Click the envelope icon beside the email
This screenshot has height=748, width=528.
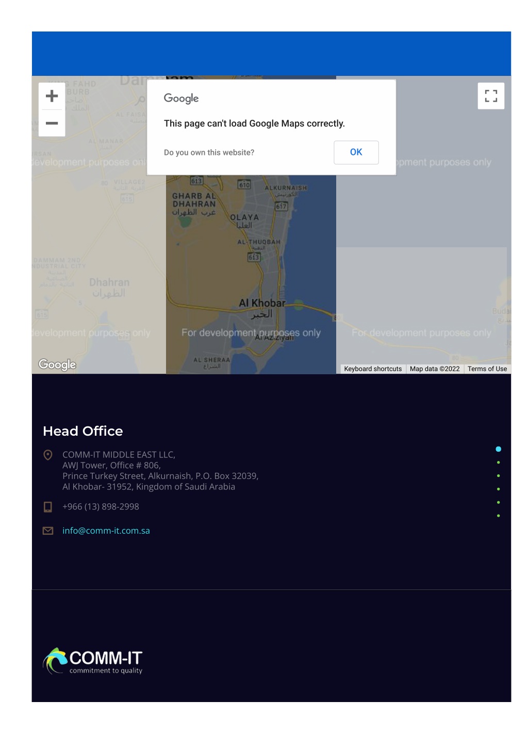click(48, 531)
